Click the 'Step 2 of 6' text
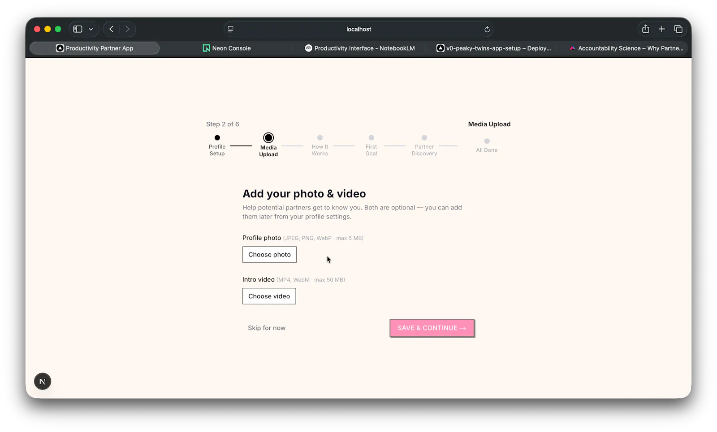 click(223, 124)
